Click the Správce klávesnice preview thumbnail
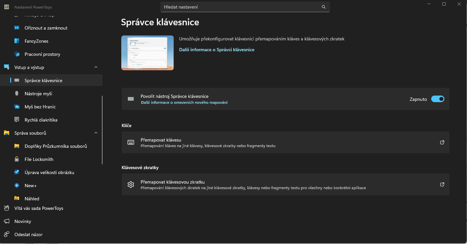467x244 pixels. coord(147,53)
